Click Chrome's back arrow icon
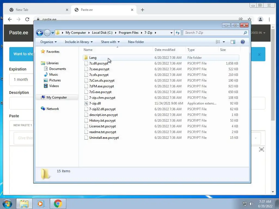The height and width of the screenshot is (209, 279). click(10, 19)
